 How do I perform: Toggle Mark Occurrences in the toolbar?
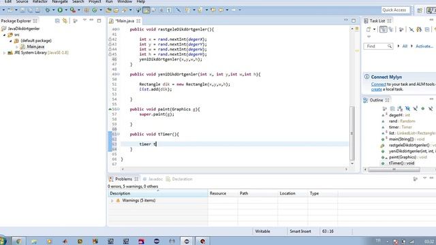point(146,10)
